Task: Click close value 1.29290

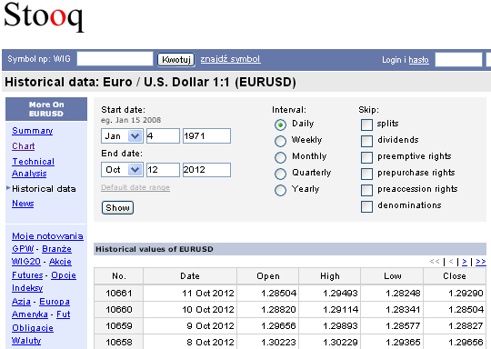Action: tap(455, 293)
